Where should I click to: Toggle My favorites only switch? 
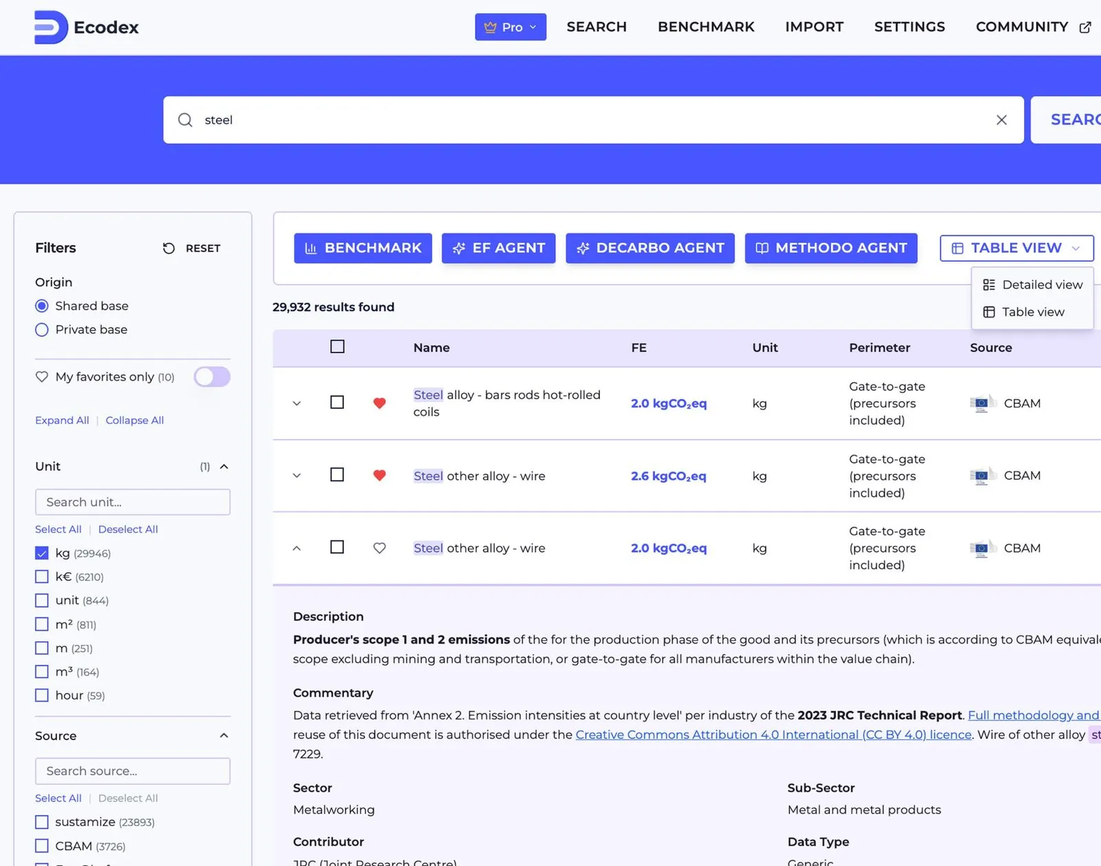(x=212, y=377)
